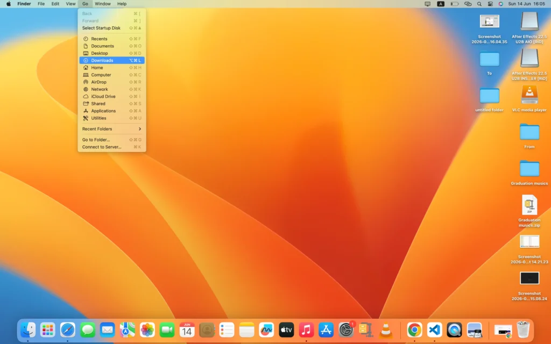Select the VLC media player disk image
The image size is (551, 344).
(529, 95)
